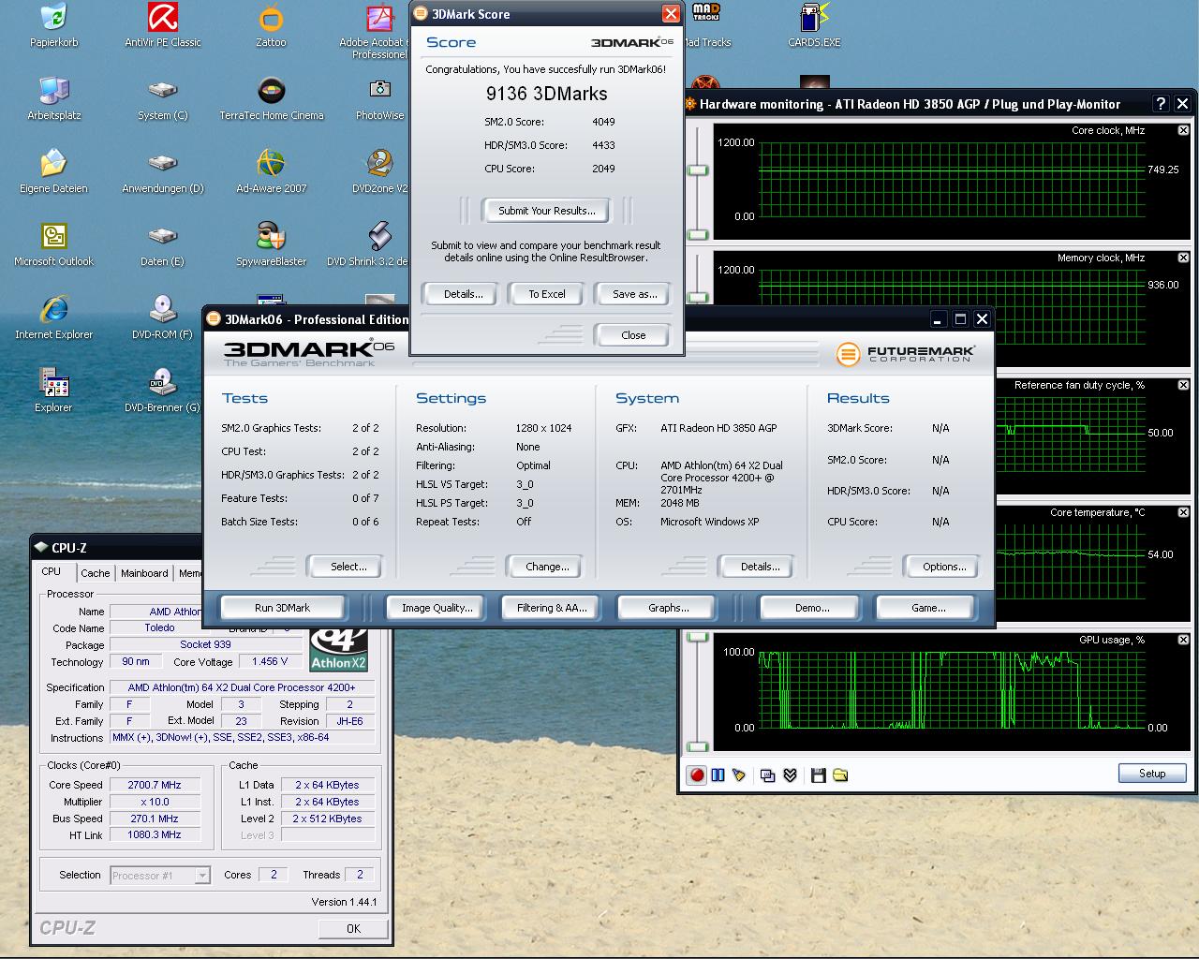Switch to the Cache tab in CPU-Z
The image size is (1199, 959).
pos(95,573)
